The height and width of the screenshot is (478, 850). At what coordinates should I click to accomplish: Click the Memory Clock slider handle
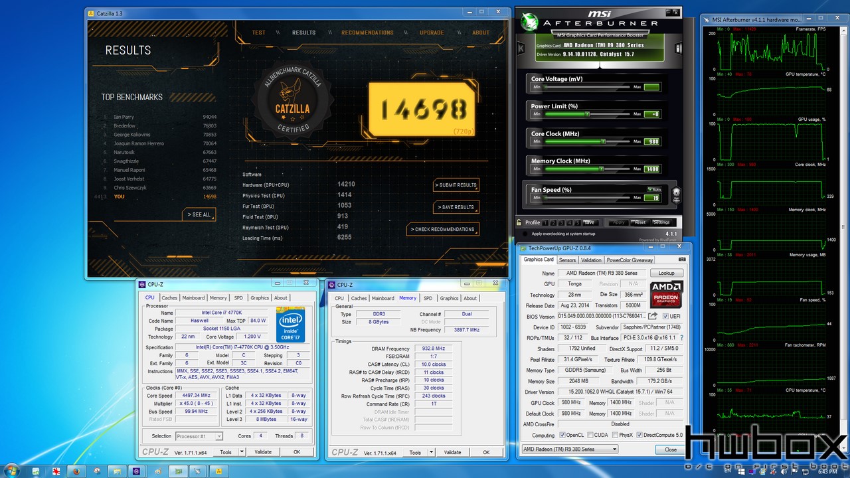point(601,169)
